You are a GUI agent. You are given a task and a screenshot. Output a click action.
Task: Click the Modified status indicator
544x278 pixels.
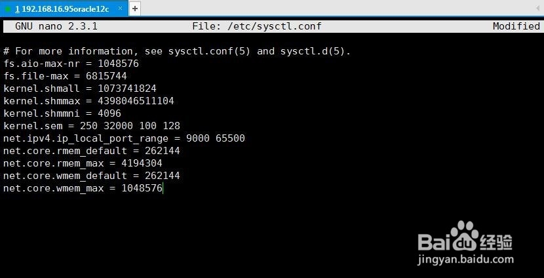(516, 26)
